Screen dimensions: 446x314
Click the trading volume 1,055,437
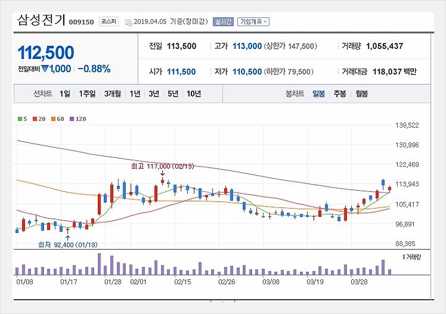pyautogui.click(x=385, y=46)
